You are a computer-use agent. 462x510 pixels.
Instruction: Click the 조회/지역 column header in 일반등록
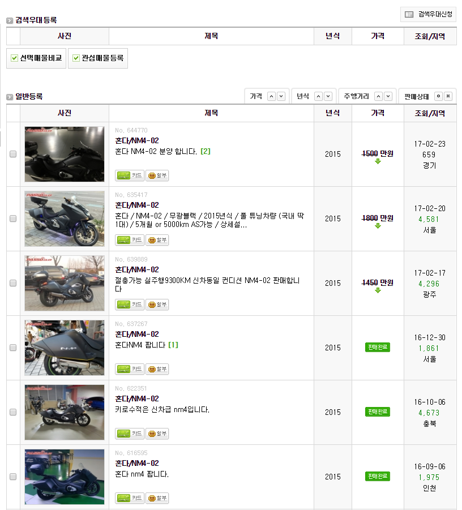coord(430,113)
